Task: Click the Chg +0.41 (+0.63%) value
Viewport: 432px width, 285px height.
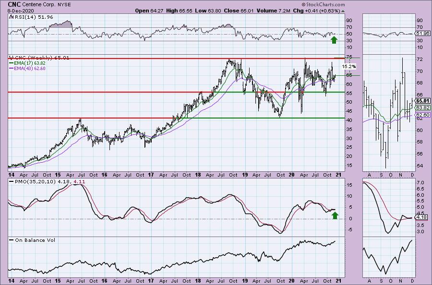Action: pyautogui.click(x=316, y=11)
